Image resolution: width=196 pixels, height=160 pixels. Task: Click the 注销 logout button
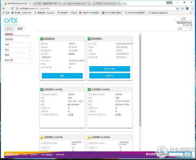click(x=183, y=19)
